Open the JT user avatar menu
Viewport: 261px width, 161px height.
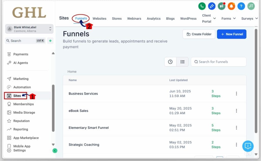click(251, 6)
